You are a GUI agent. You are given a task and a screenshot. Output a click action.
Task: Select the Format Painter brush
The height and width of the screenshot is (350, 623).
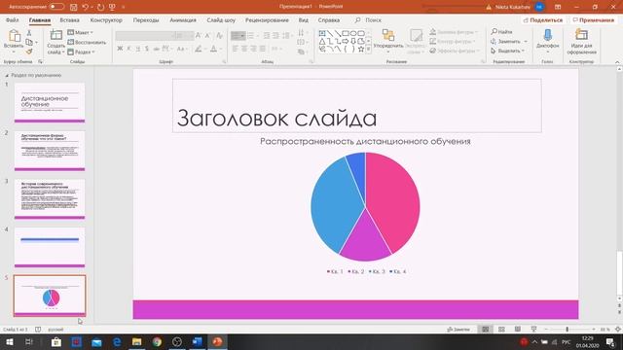pyautogui.click(x=29, y=52)
